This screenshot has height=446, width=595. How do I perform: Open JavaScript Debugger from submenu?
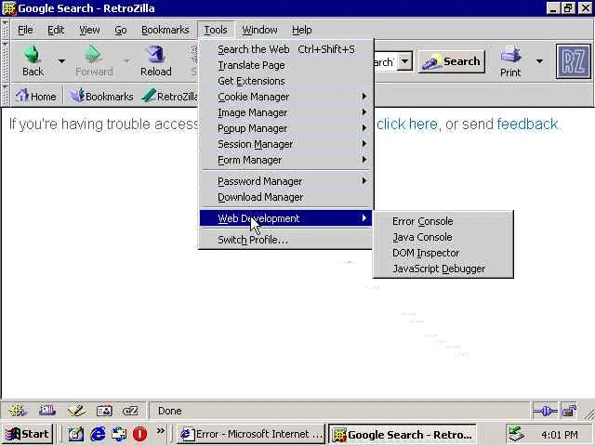click(443, 269)
